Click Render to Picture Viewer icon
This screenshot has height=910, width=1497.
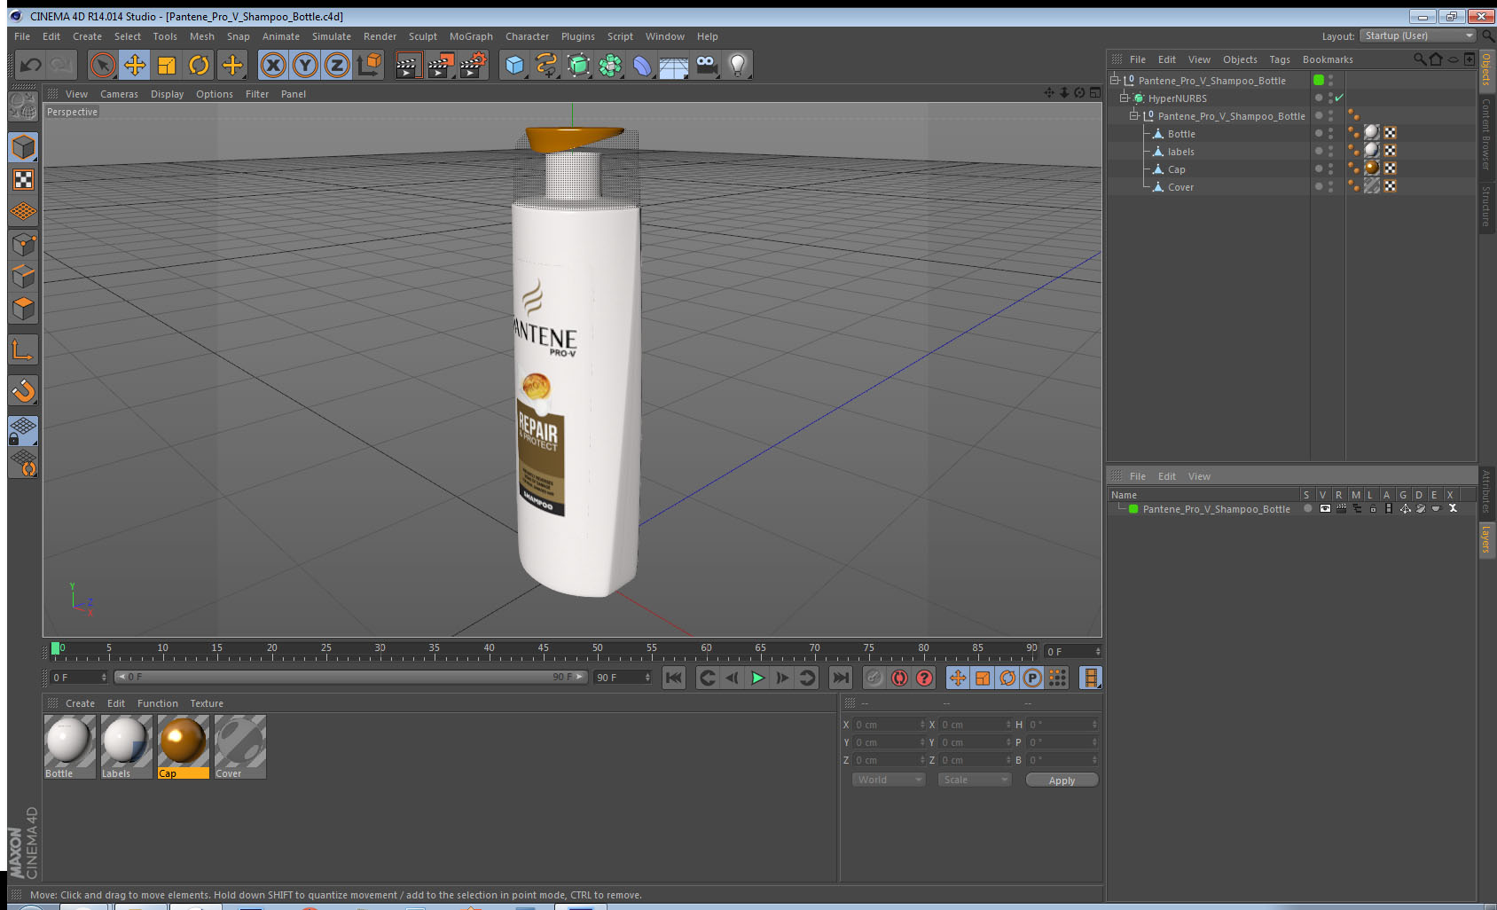click(441, 65)
